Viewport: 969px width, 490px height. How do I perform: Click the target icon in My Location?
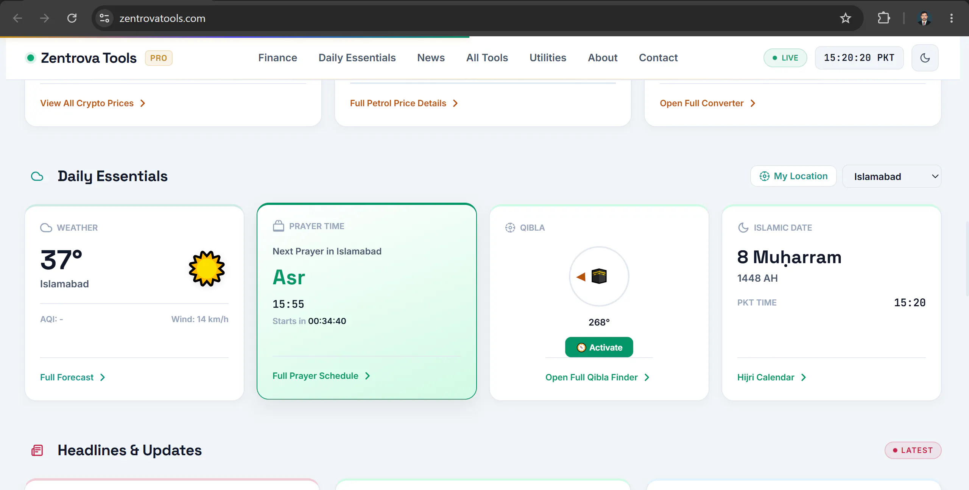[x=764, y=176]
